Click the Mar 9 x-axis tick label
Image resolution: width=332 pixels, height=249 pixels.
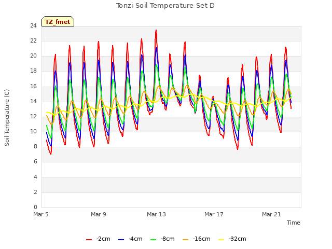pyautogui.click(x=99, y=214)
